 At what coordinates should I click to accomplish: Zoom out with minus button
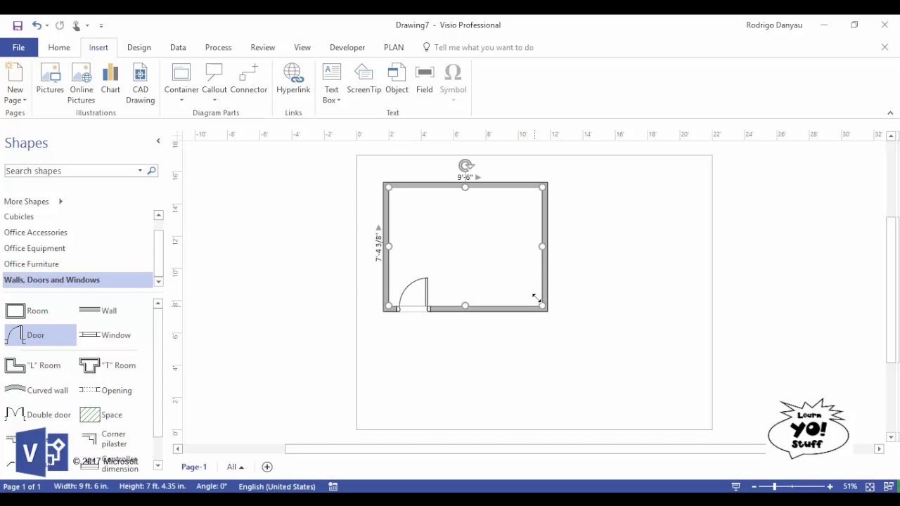pyautogui.click(x=754, y=486)
